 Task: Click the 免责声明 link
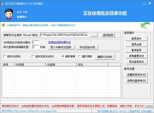click(134, 111)
